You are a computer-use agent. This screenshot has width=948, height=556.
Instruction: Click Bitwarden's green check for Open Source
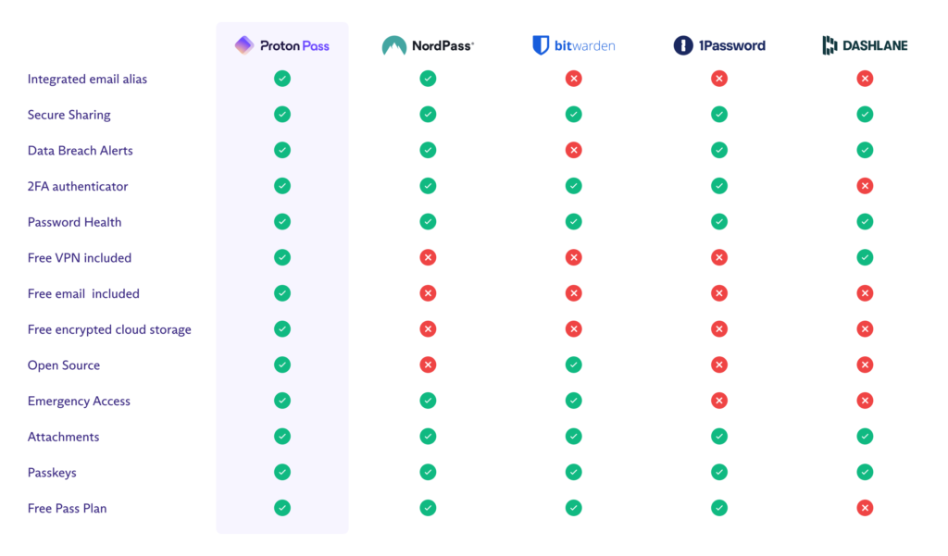574,365
